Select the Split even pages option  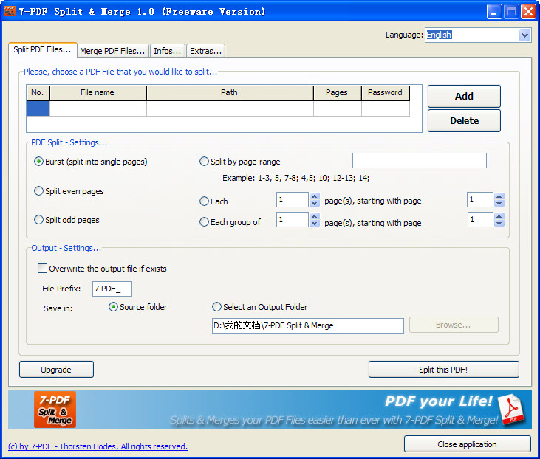tap(39, 191)
